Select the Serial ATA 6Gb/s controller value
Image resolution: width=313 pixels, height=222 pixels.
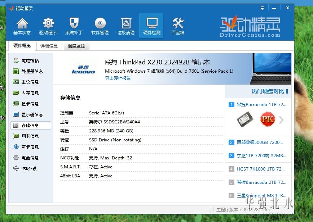coord(107,113)
